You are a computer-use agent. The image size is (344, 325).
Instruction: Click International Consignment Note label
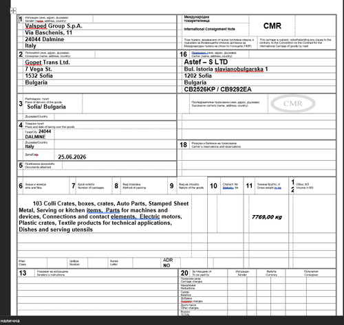(x=209, y=29)
